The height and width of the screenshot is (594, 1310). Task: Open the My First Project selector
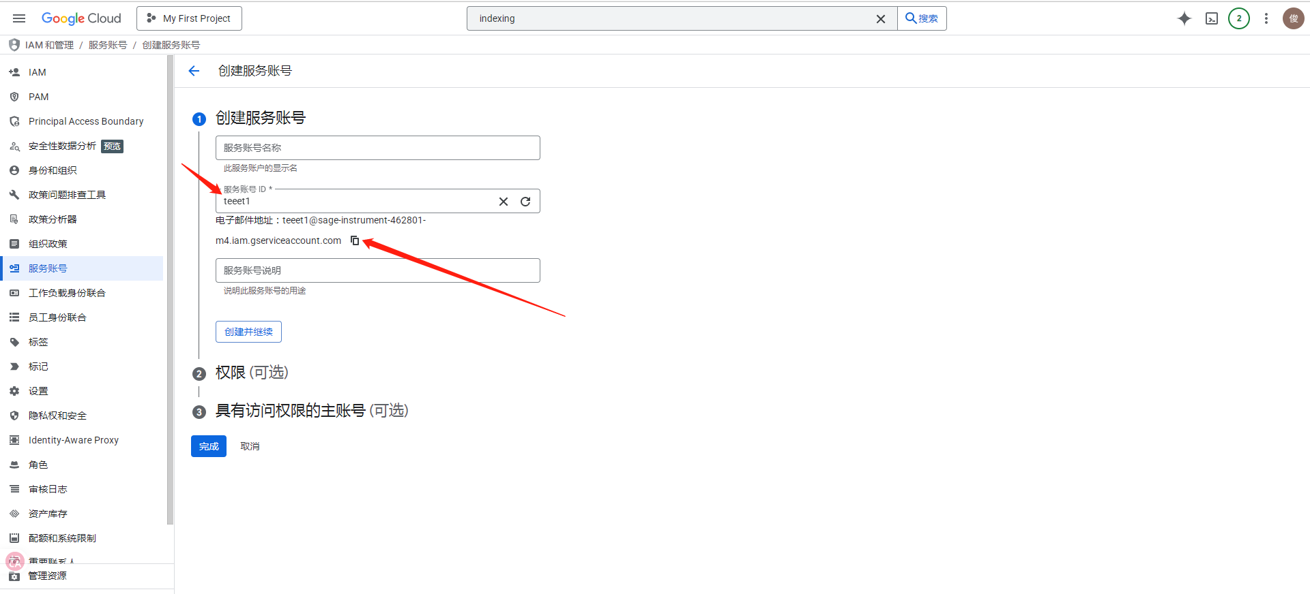189,18
